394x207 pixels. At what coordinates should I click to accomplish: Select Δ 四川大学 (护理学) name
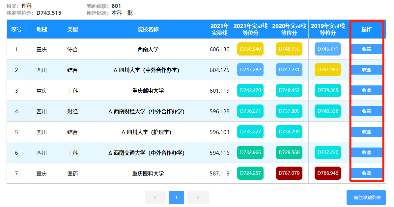(147, 132)
